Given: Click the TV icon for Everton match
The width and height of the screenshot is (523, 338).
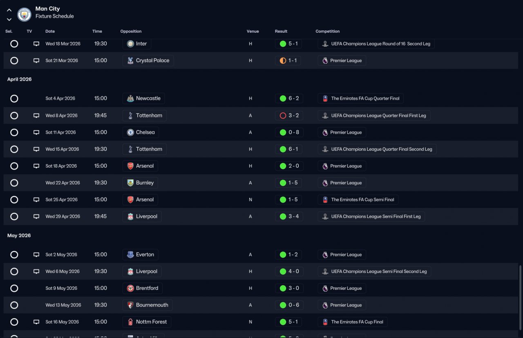Looking at the screenshot, I should pos(36,255).
